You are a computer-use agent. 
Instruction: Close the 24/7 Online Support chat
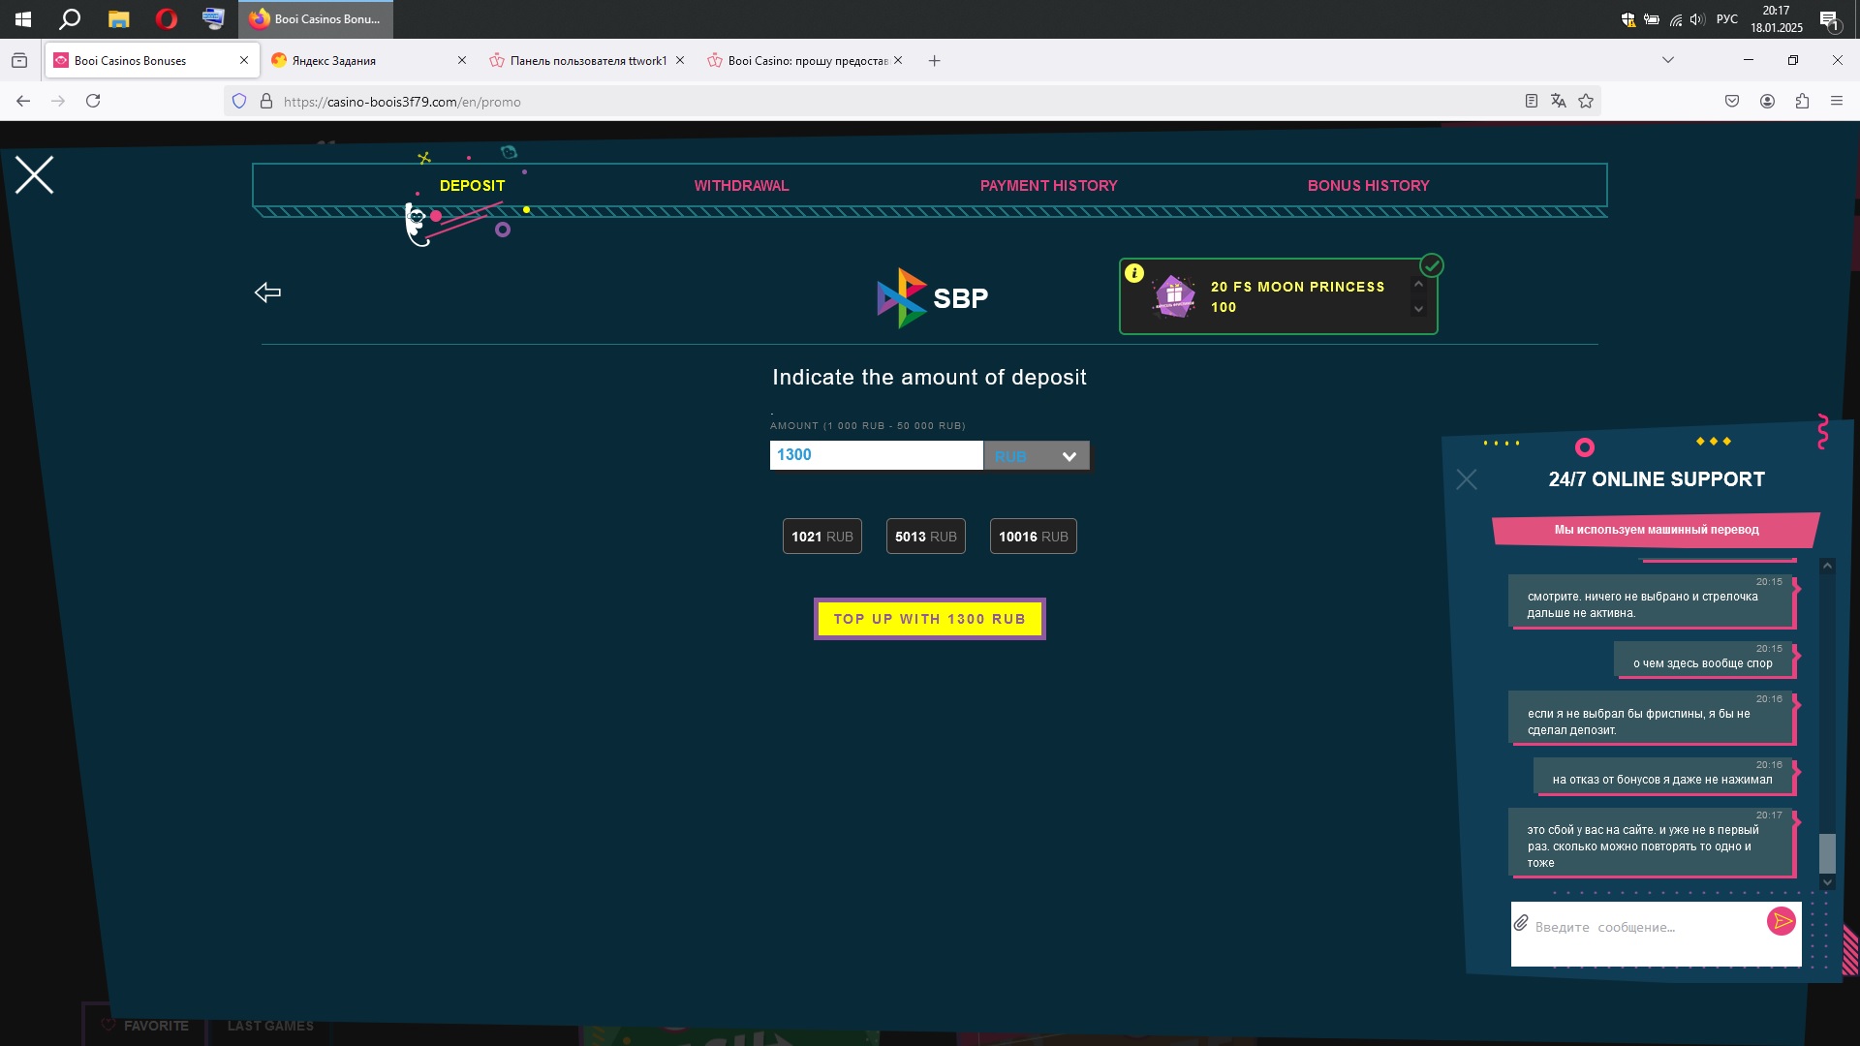click(x=1467, y=479)
